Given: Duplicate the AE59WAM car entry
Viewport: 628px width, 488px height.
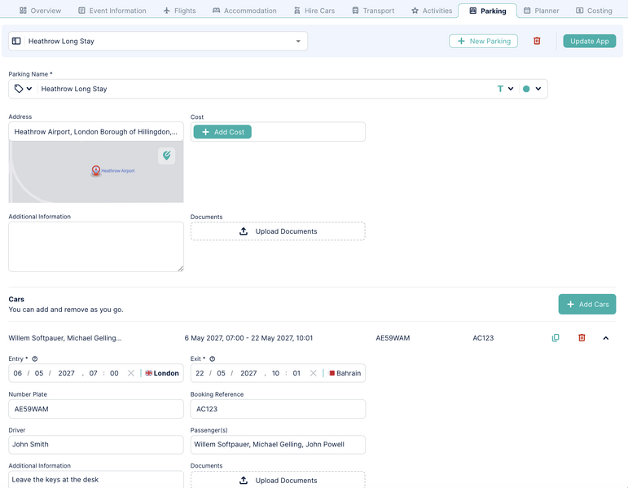Looking at the screenshot, I should click(556, 338).
